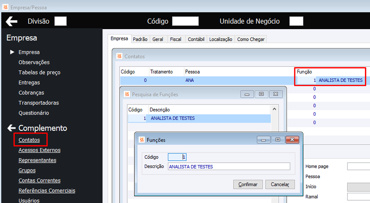Open the Representantes link

point(37,160)
